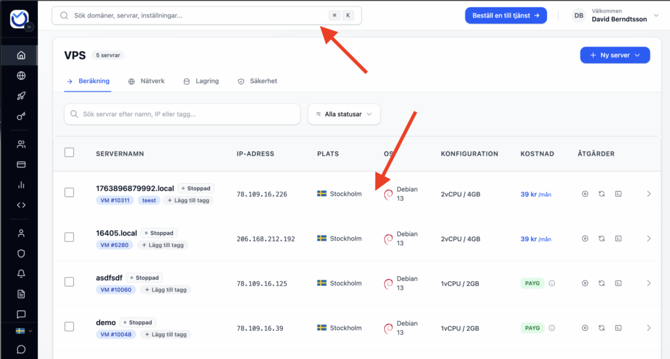Click restart icon for 16405.local server
The width and height of the screenshot is (670, 359).
click(601, 239)
